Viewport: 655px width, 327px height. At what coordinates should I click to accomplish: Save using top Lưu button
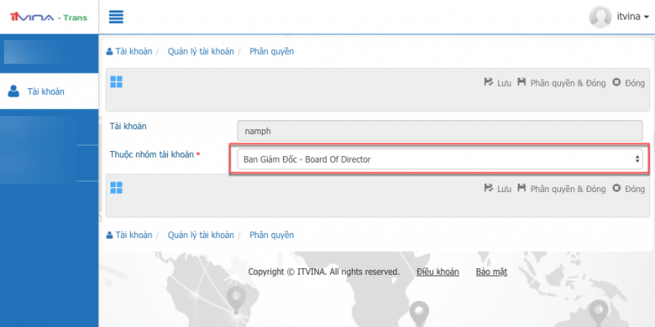(x=497, y=83)
